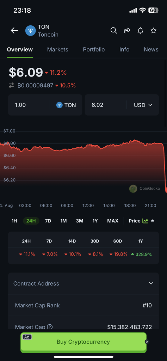Image resolution: width=167 pixels, height=361 pixels.
Task: Tap the 60D 19.8% change cell
Action: tap(118, 255)
